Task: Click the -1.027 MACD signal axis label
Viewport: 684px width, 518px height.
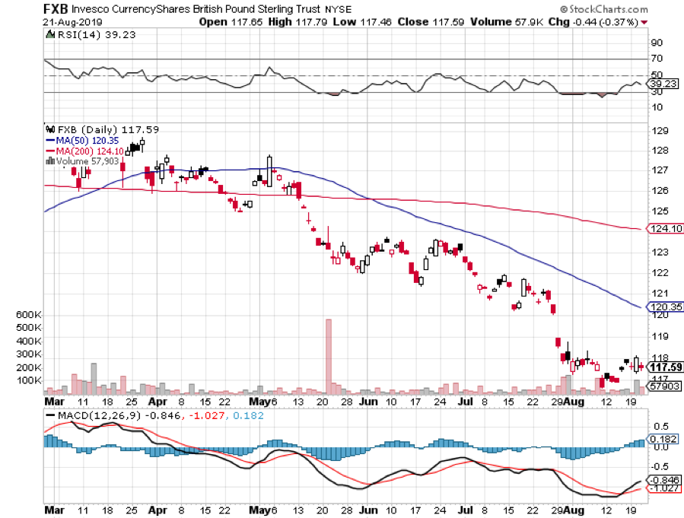Action: [x=664, y=491]
